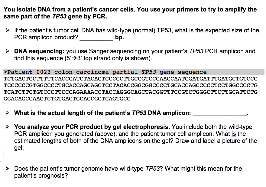The image size is (266, 187).
Task: Click the arrow bullet before 'You analyze your PCR product'
Action: (x=7, y=127)
